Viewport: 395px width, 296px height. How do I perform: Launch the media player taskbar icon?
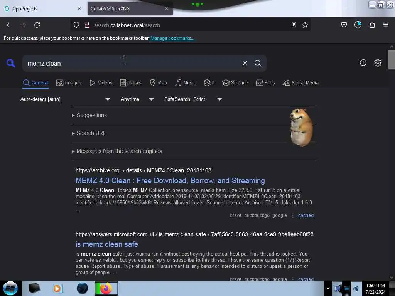point(57,288)
